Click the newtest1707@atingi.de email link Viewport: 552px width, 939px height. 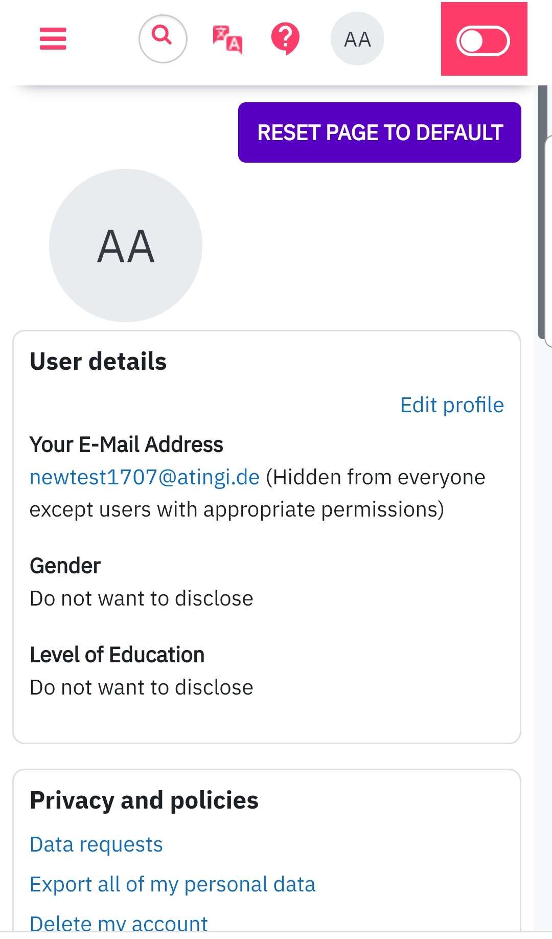[145, 477]
